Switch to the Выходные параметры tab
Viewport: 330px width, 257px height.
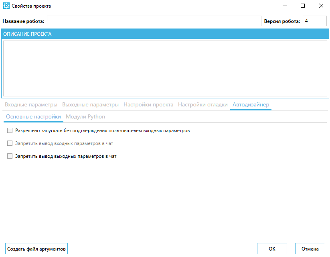pyautogui.click(x=90, y=104)
